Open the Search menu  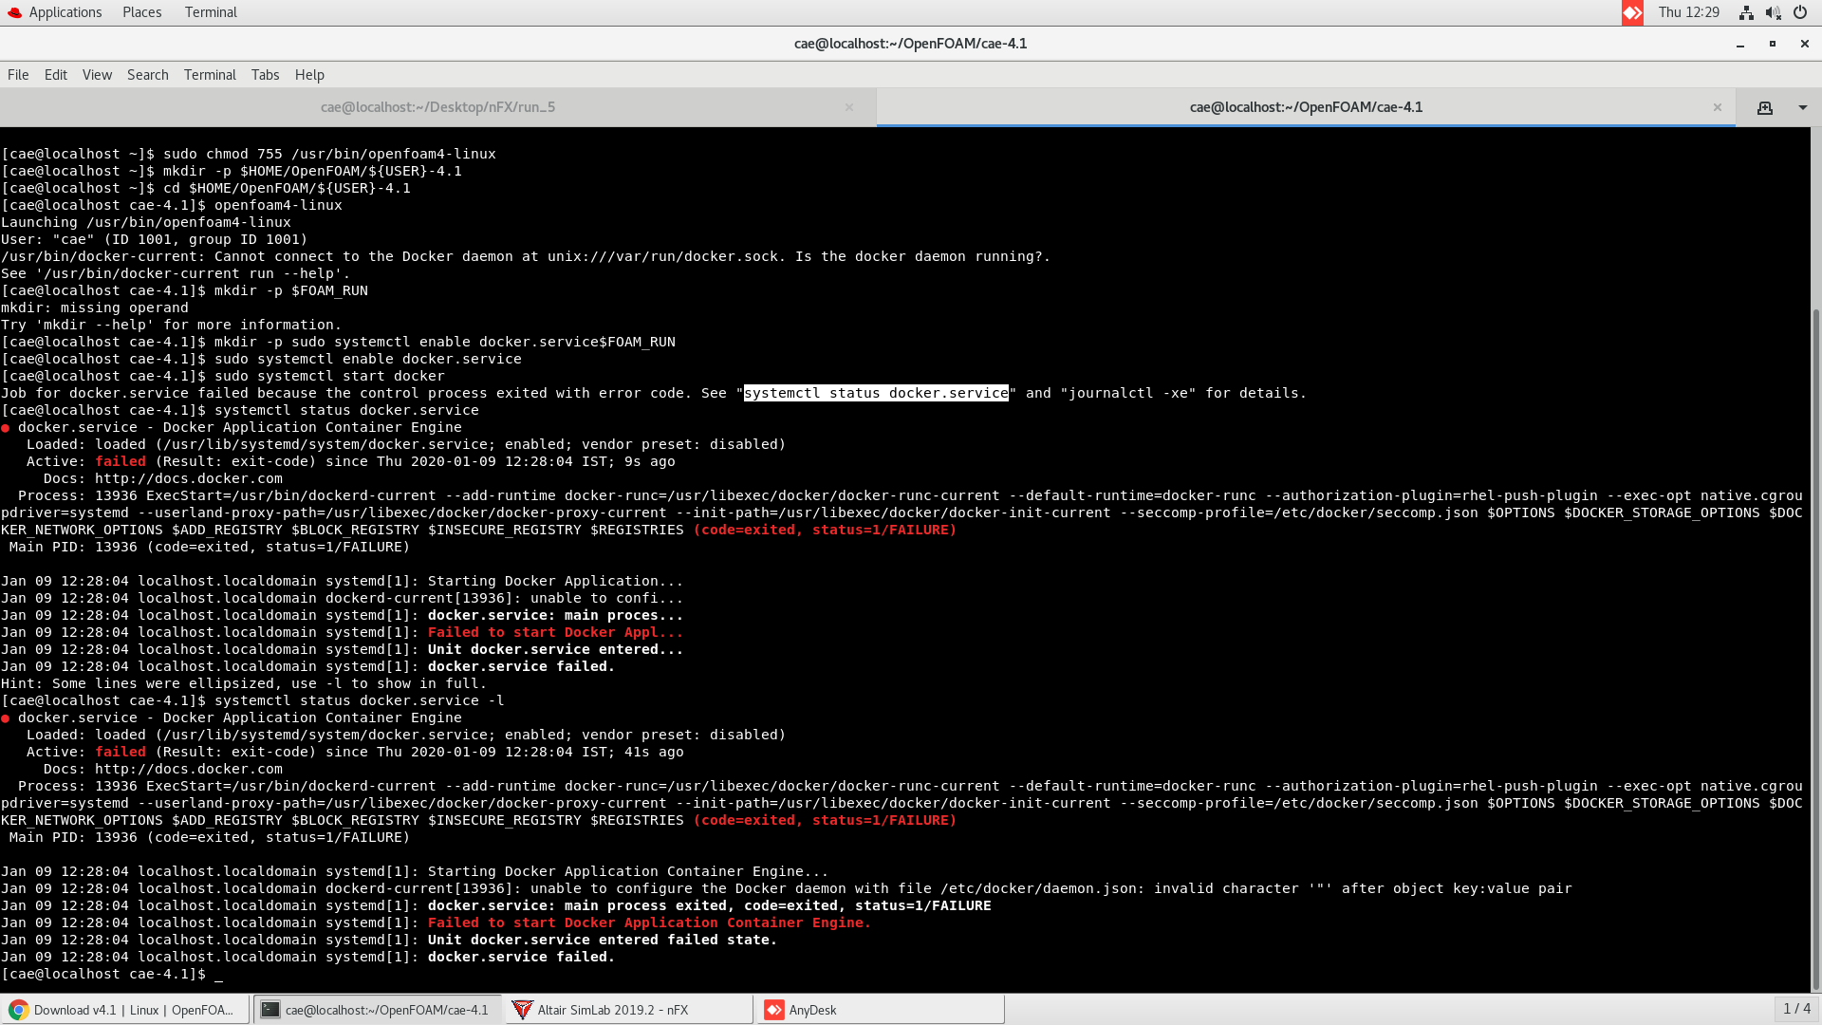pos(148,75)
